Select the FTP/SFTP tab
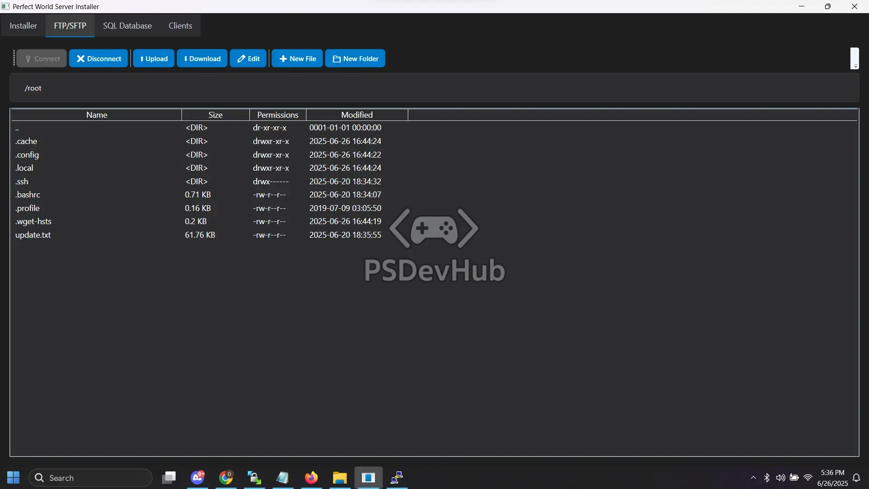This screenshot has height=489, width=869. 70,26
